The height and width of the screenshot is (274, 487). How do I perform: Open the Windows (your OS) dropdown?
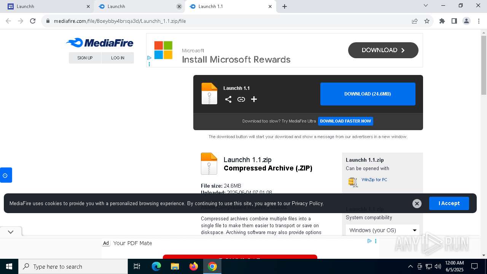click(x=382, y=230)
